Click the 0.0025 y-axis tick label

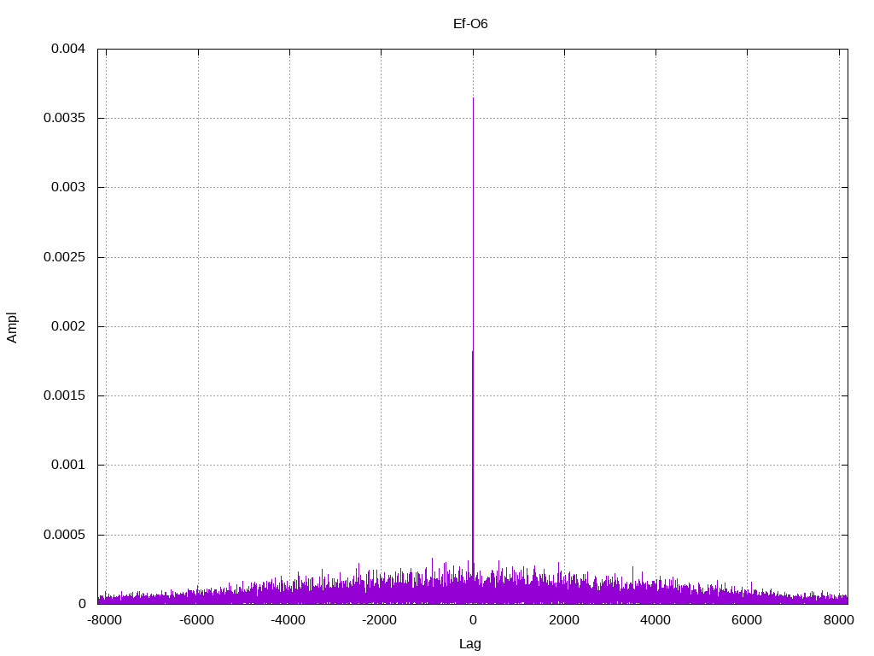(x=64, y=257)
